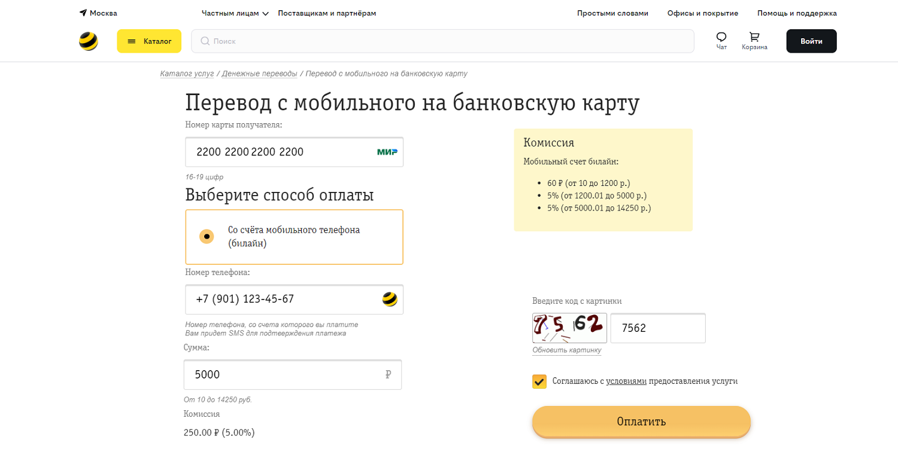The height and width of the screenshot is (467, 898).
Task: Open Простыми словами page
Action: click(612, 13)
